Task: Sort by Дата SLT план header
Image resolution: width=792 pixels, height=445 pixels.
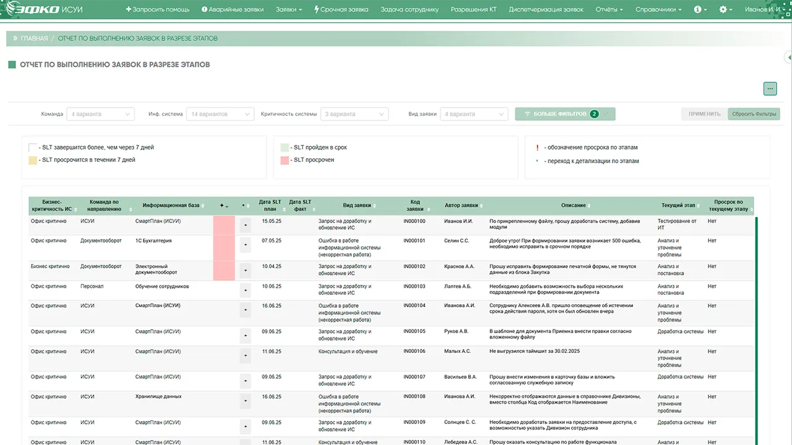Action: pyautogui.click(x=270, y=205)
